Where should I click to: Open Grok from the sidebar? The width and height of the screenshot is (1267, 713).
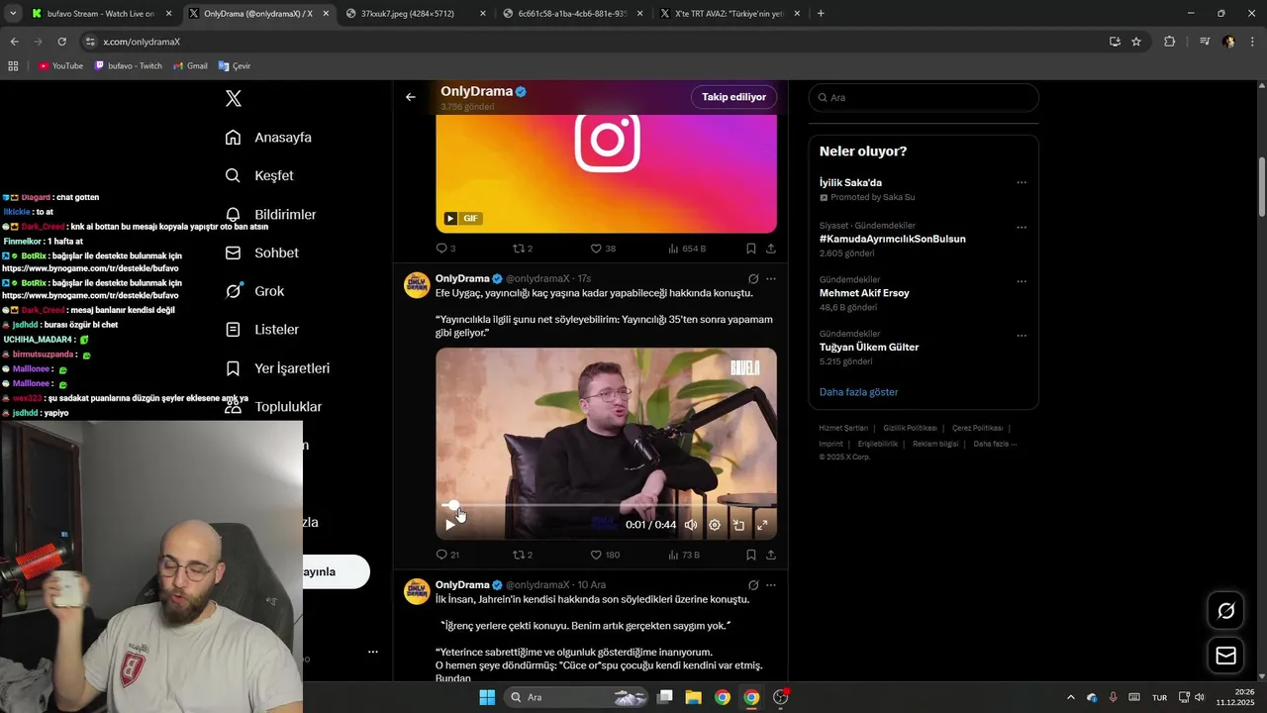(x=254, y=291)
